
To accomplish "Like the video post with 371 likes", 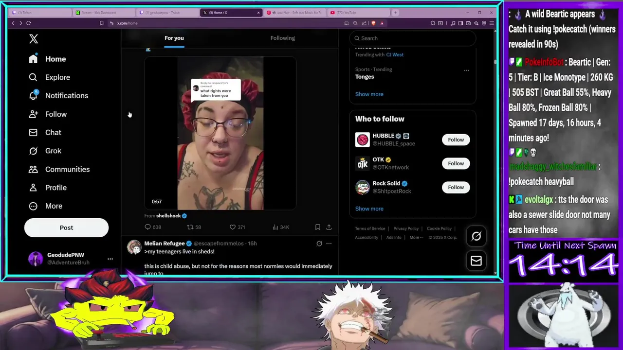I will click(x=237, y=227).
